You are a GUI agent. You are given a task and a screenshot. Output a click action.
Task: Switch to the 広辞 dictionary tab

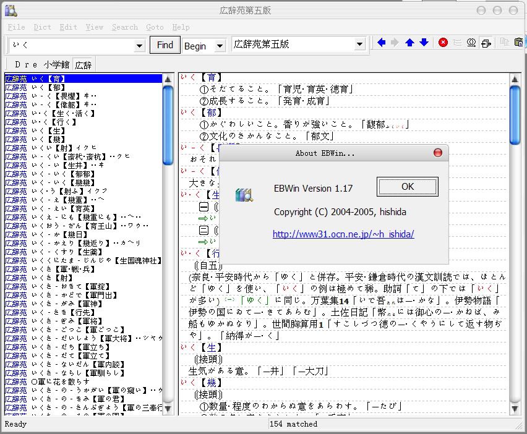click(x=83, y=64)
